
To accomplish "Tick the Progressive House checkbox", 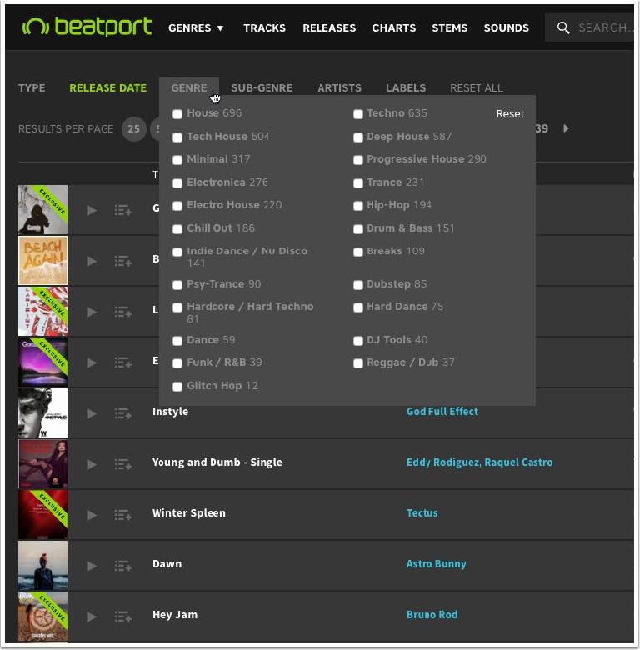I will point(358,160).
